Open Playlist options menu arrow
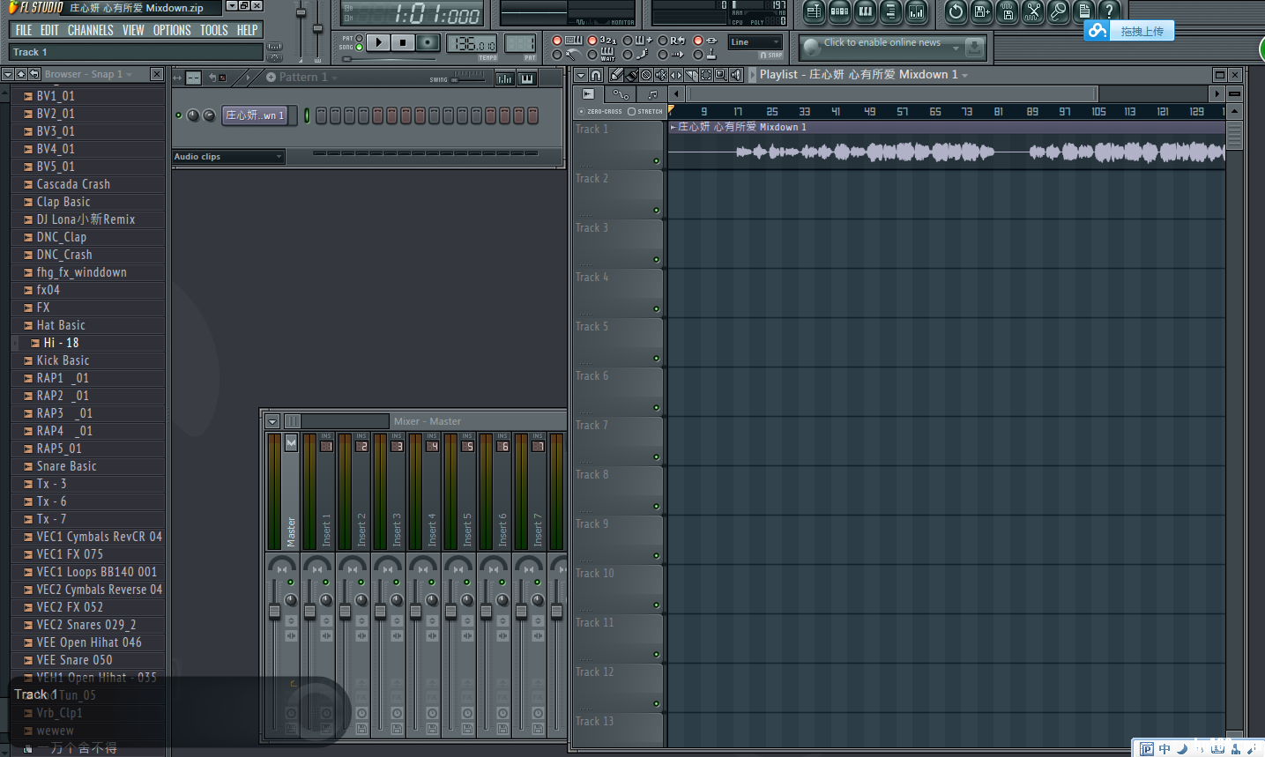 (x=580, y=75)
